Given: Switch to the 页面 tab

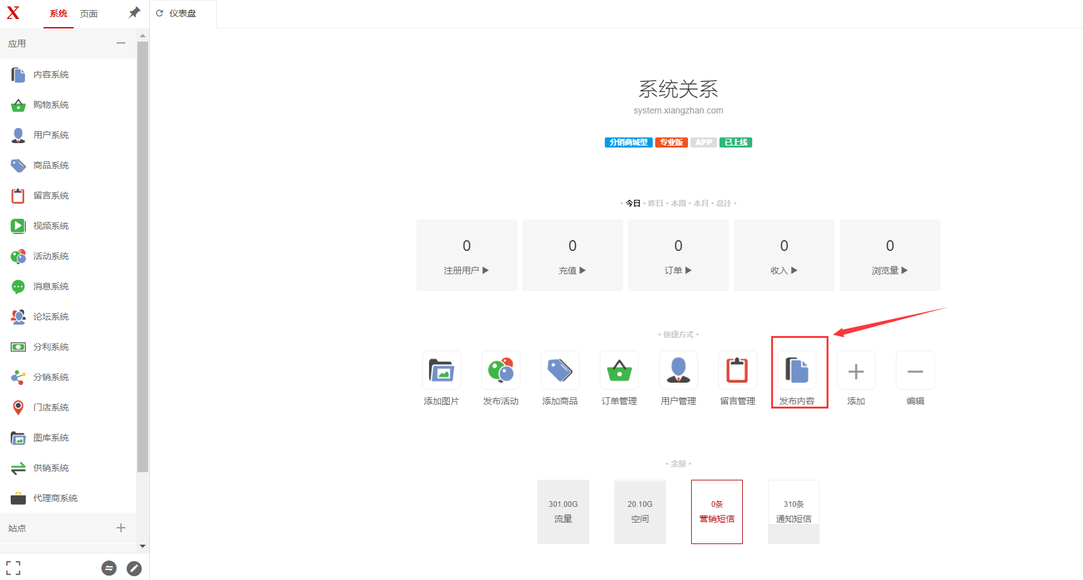Looking at the screenshot, I should tap(89, 14).
